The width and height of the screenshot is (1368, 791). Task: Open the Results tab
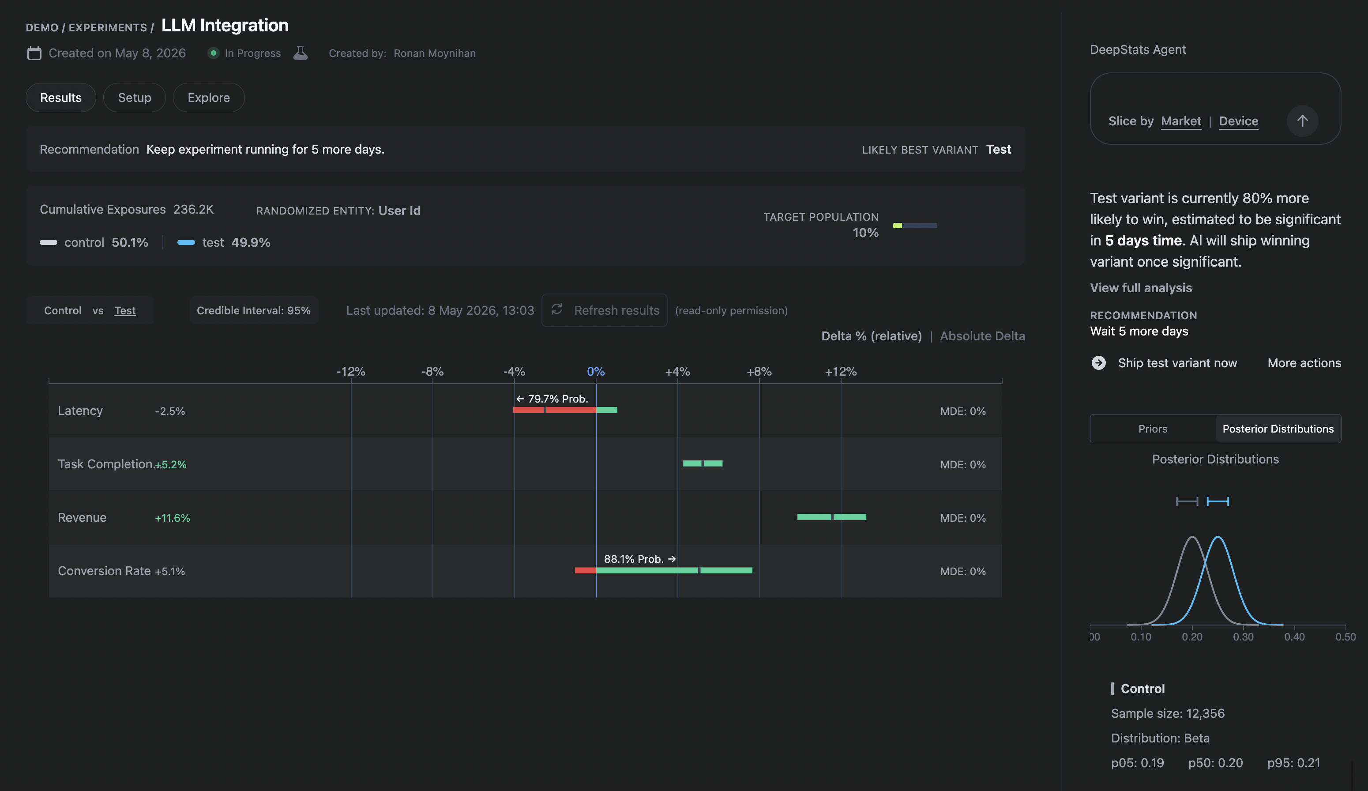(x=61, y=98)
